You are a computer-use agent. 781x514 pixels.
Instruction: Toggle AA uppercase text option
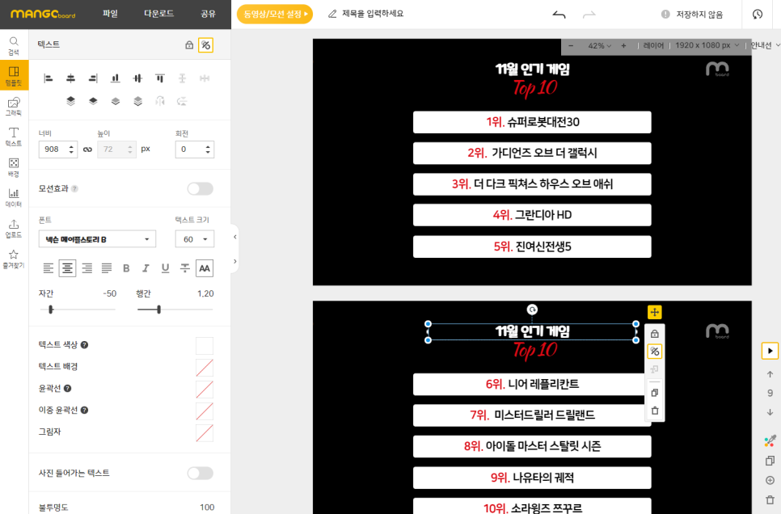point(205,268)
